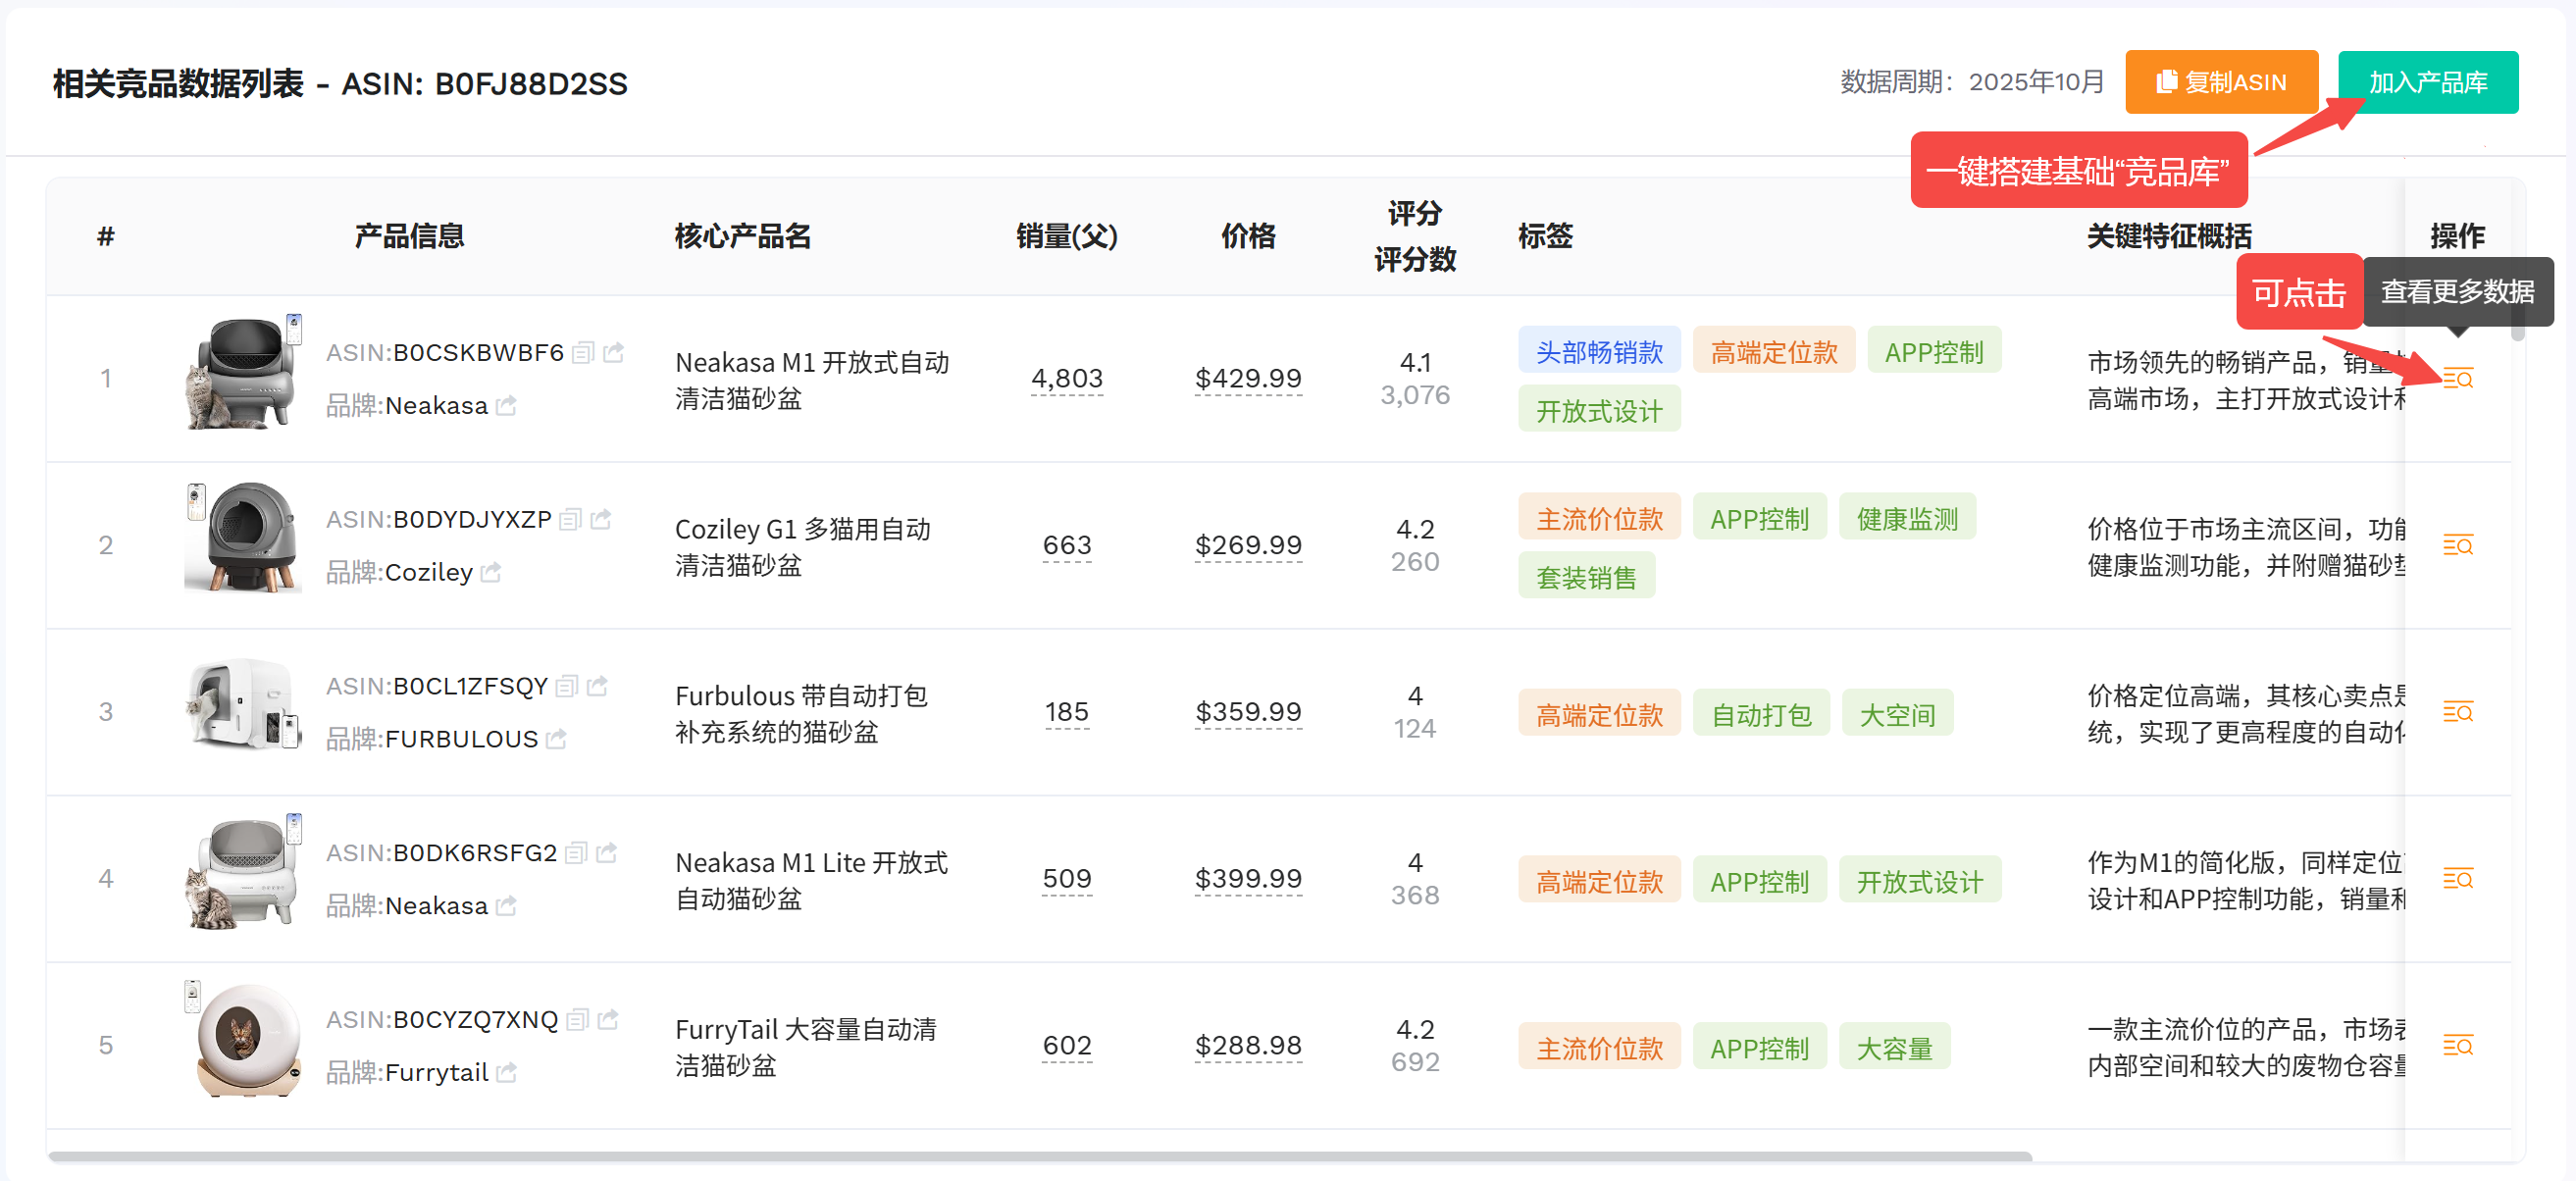The image size is (2576, 1181).
Task: Open external link for ASIN B0CYZQ7XNQ
Action: coord(608,1019)
